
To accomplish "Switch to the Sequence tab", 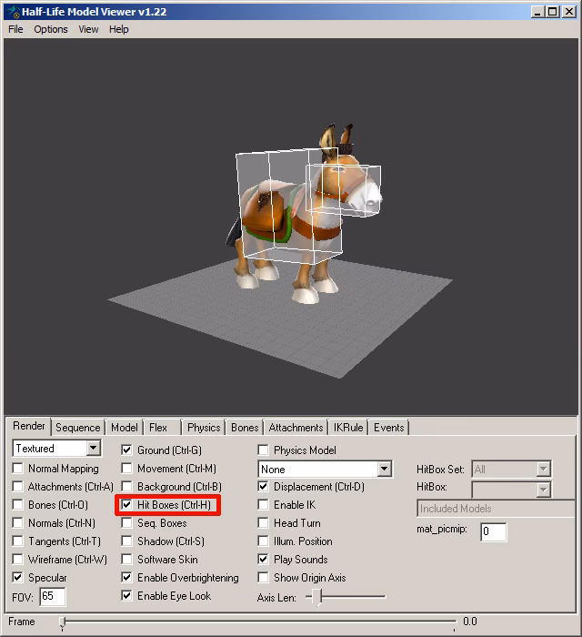I will click(77, 428).
